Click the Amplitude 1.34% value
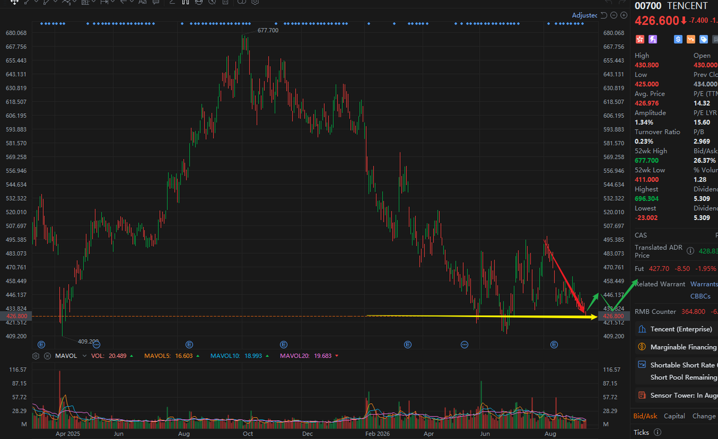Viewport: 718px width, 439px height. point(644,122)
